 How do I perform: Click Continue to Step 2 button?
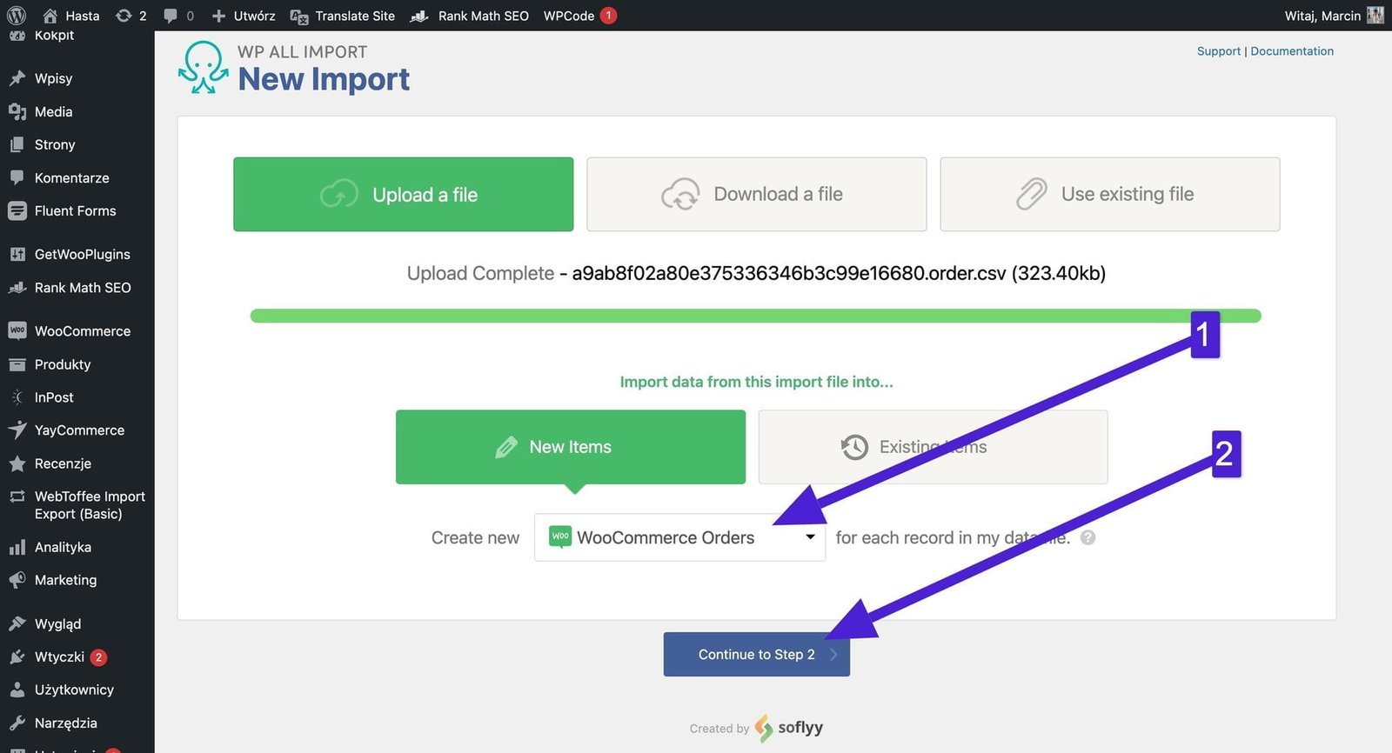[x=756, y=655]
